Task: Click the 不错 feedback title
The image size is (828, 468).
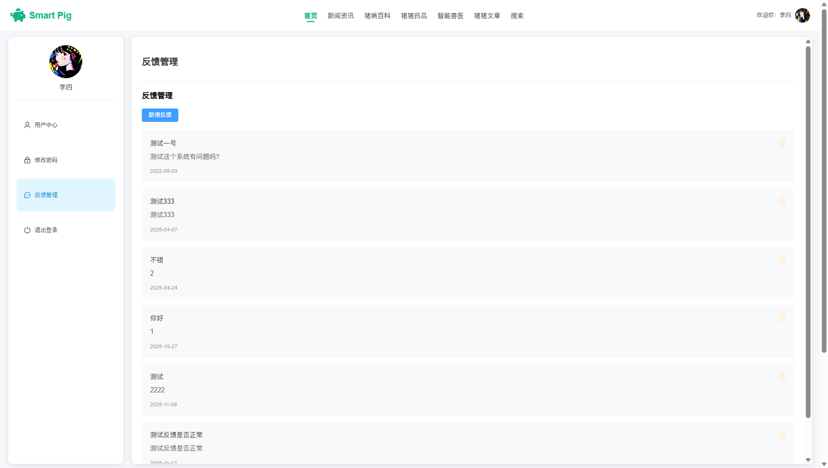Action: coord(157,260)
